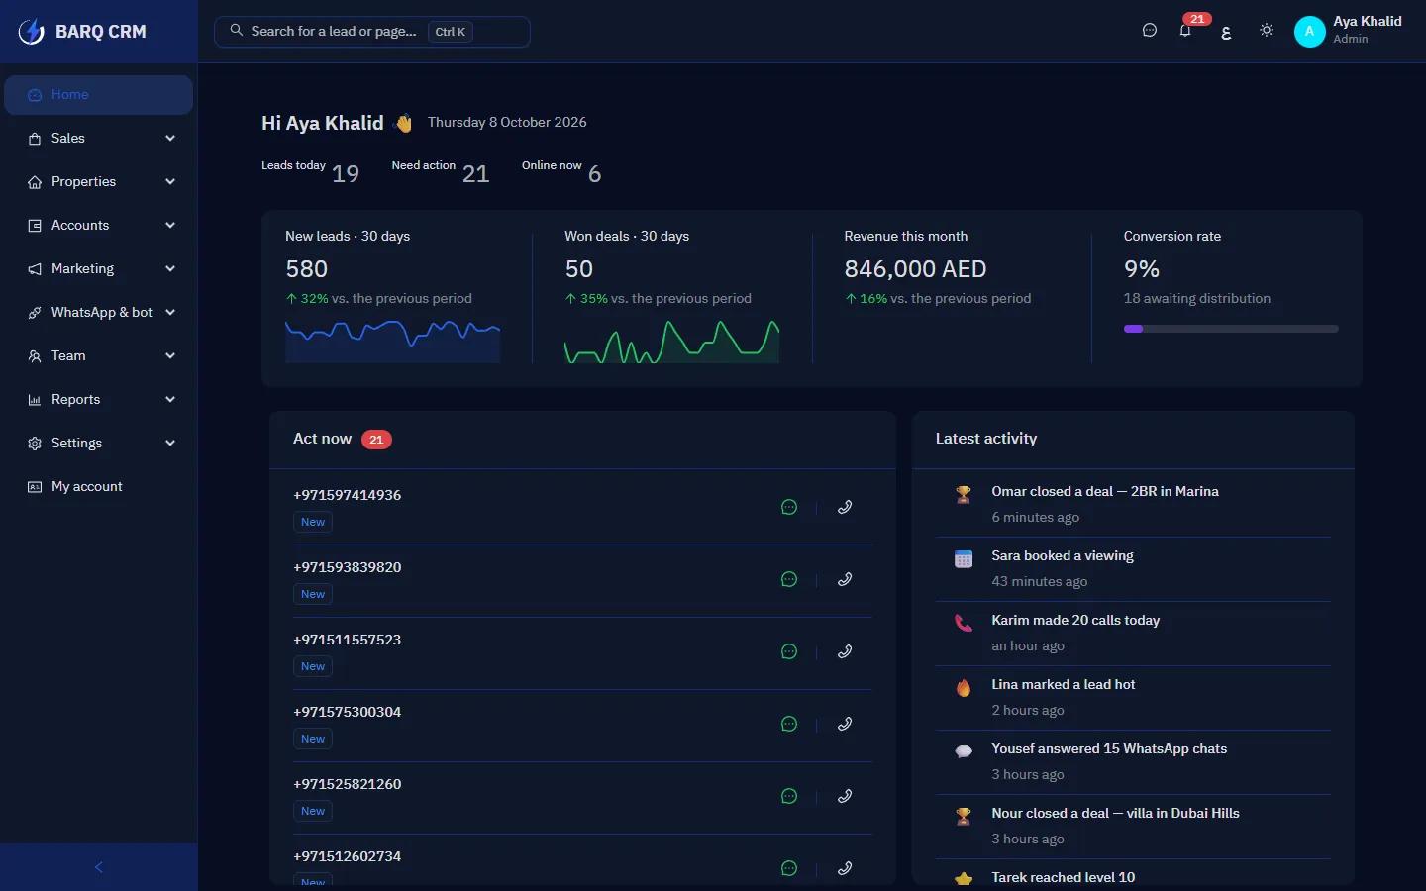Open My account page

(x=98, y=487)
